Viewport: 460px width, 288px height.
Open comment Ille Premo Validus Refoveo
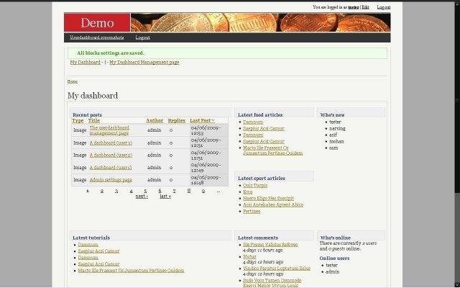coord(270,245)
